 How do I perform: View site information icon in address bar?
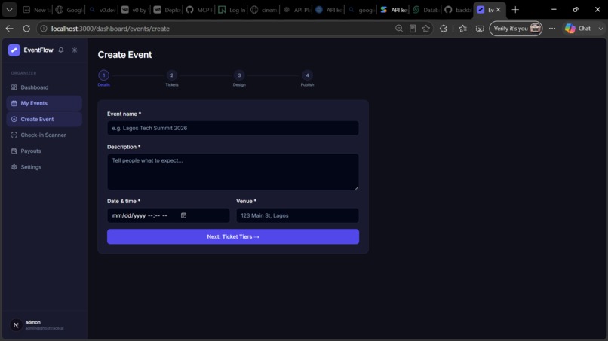(x=44, y=29)
